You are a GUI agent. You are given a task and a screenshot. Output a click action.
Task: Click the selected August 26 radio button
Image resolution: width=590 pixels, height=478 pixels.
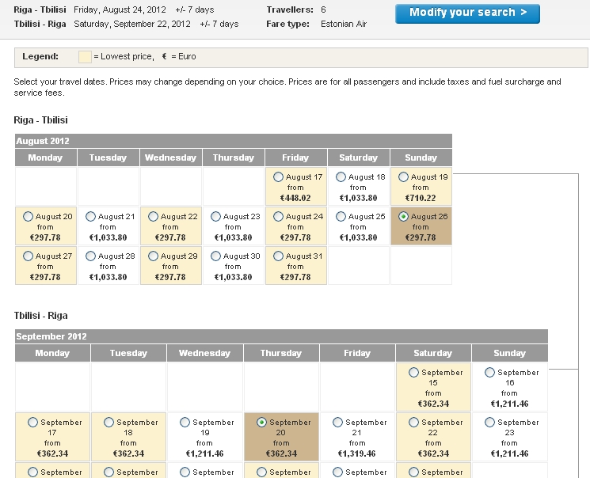tap(403, 216)
